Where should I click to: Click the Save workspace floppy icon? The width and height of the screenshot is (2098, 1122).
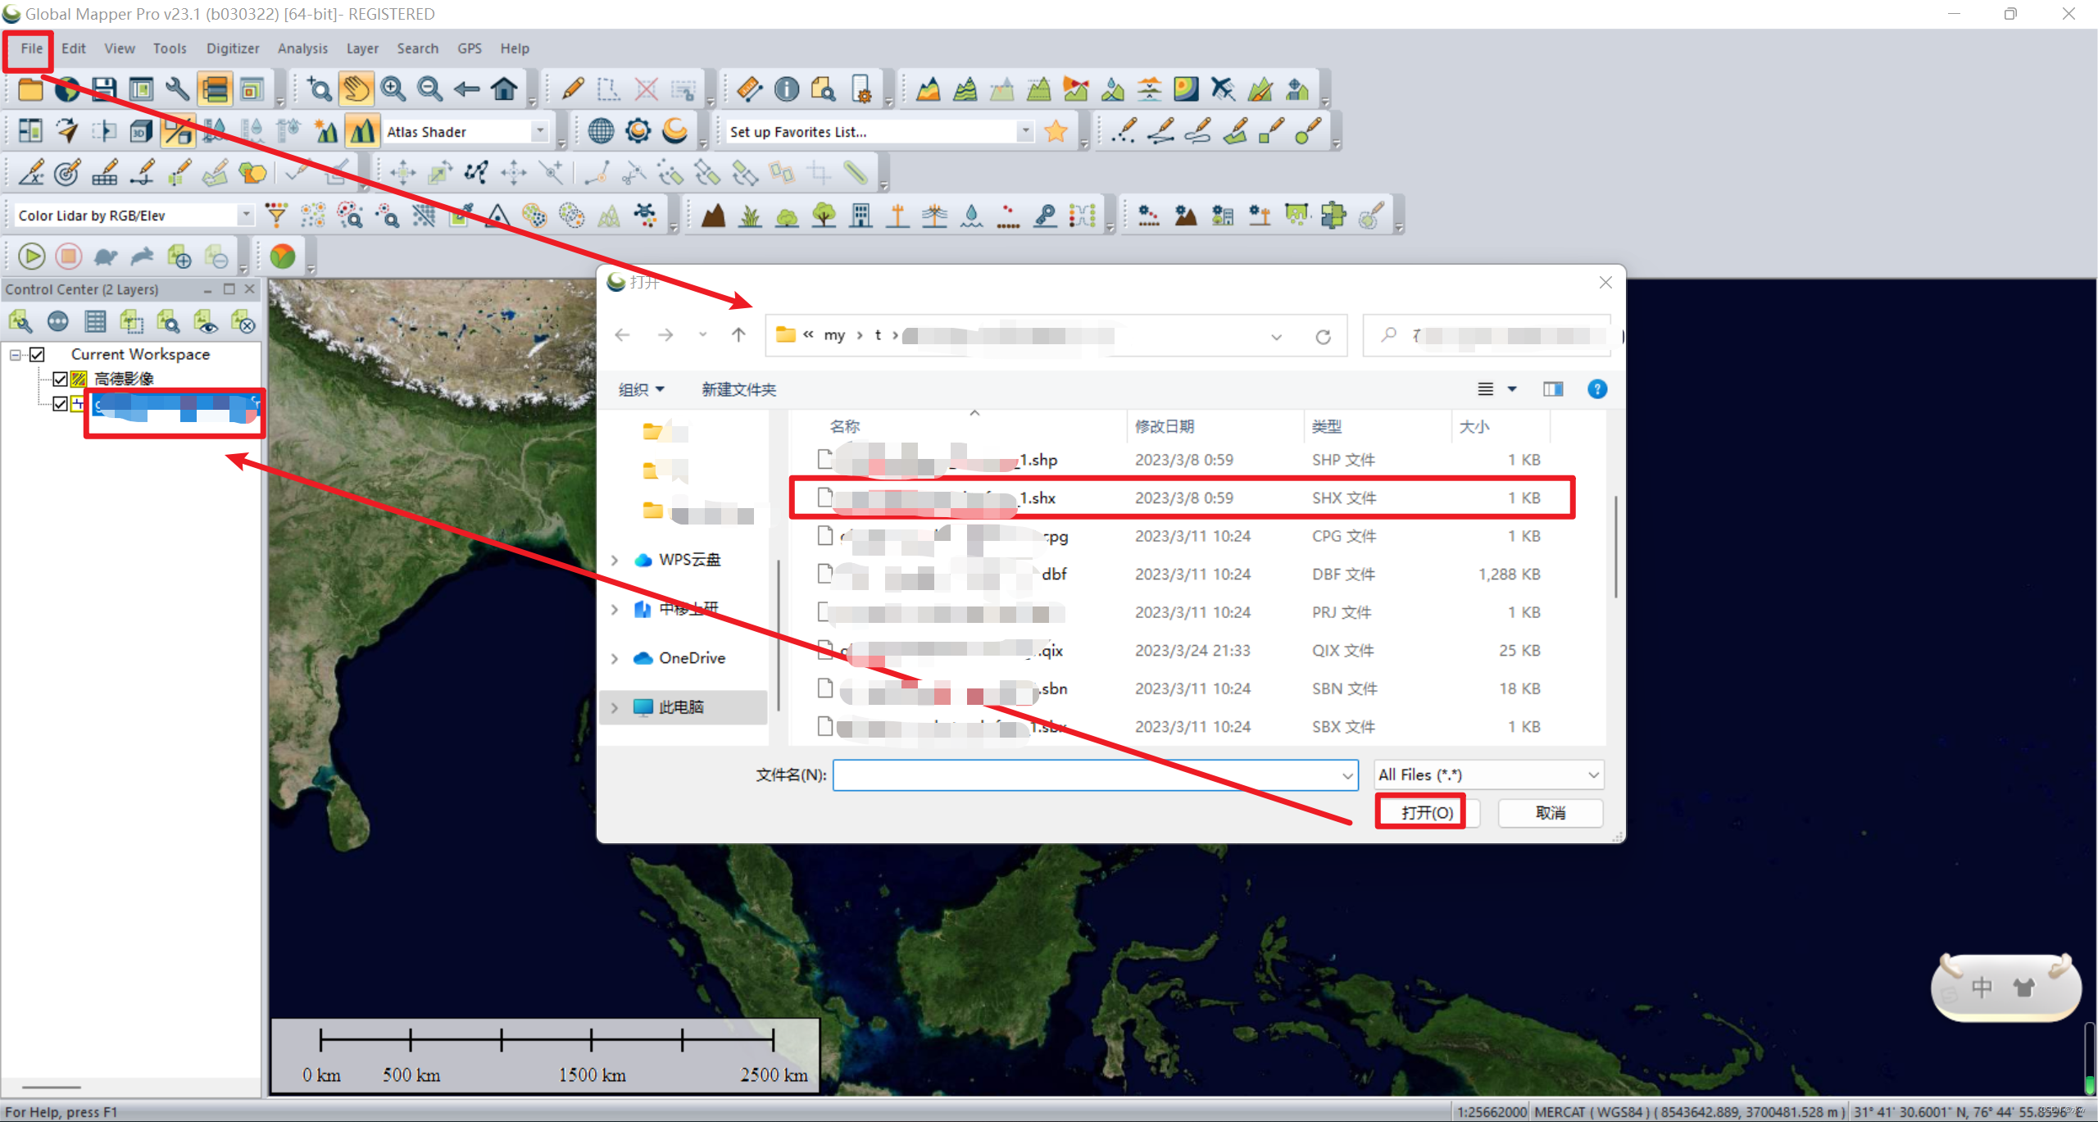pos(104,89)
